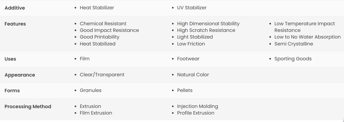Click Profile Extrusion processing method
The image size is (344, 122).
pyautogui.click(x=196, y=113)
